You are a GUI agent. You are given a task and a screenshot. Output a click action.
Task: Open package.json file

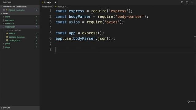pos(14,40)
